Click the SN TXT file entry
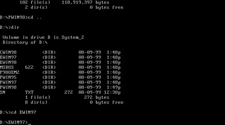This screenshot has width=225, height=125. [60, 92]
